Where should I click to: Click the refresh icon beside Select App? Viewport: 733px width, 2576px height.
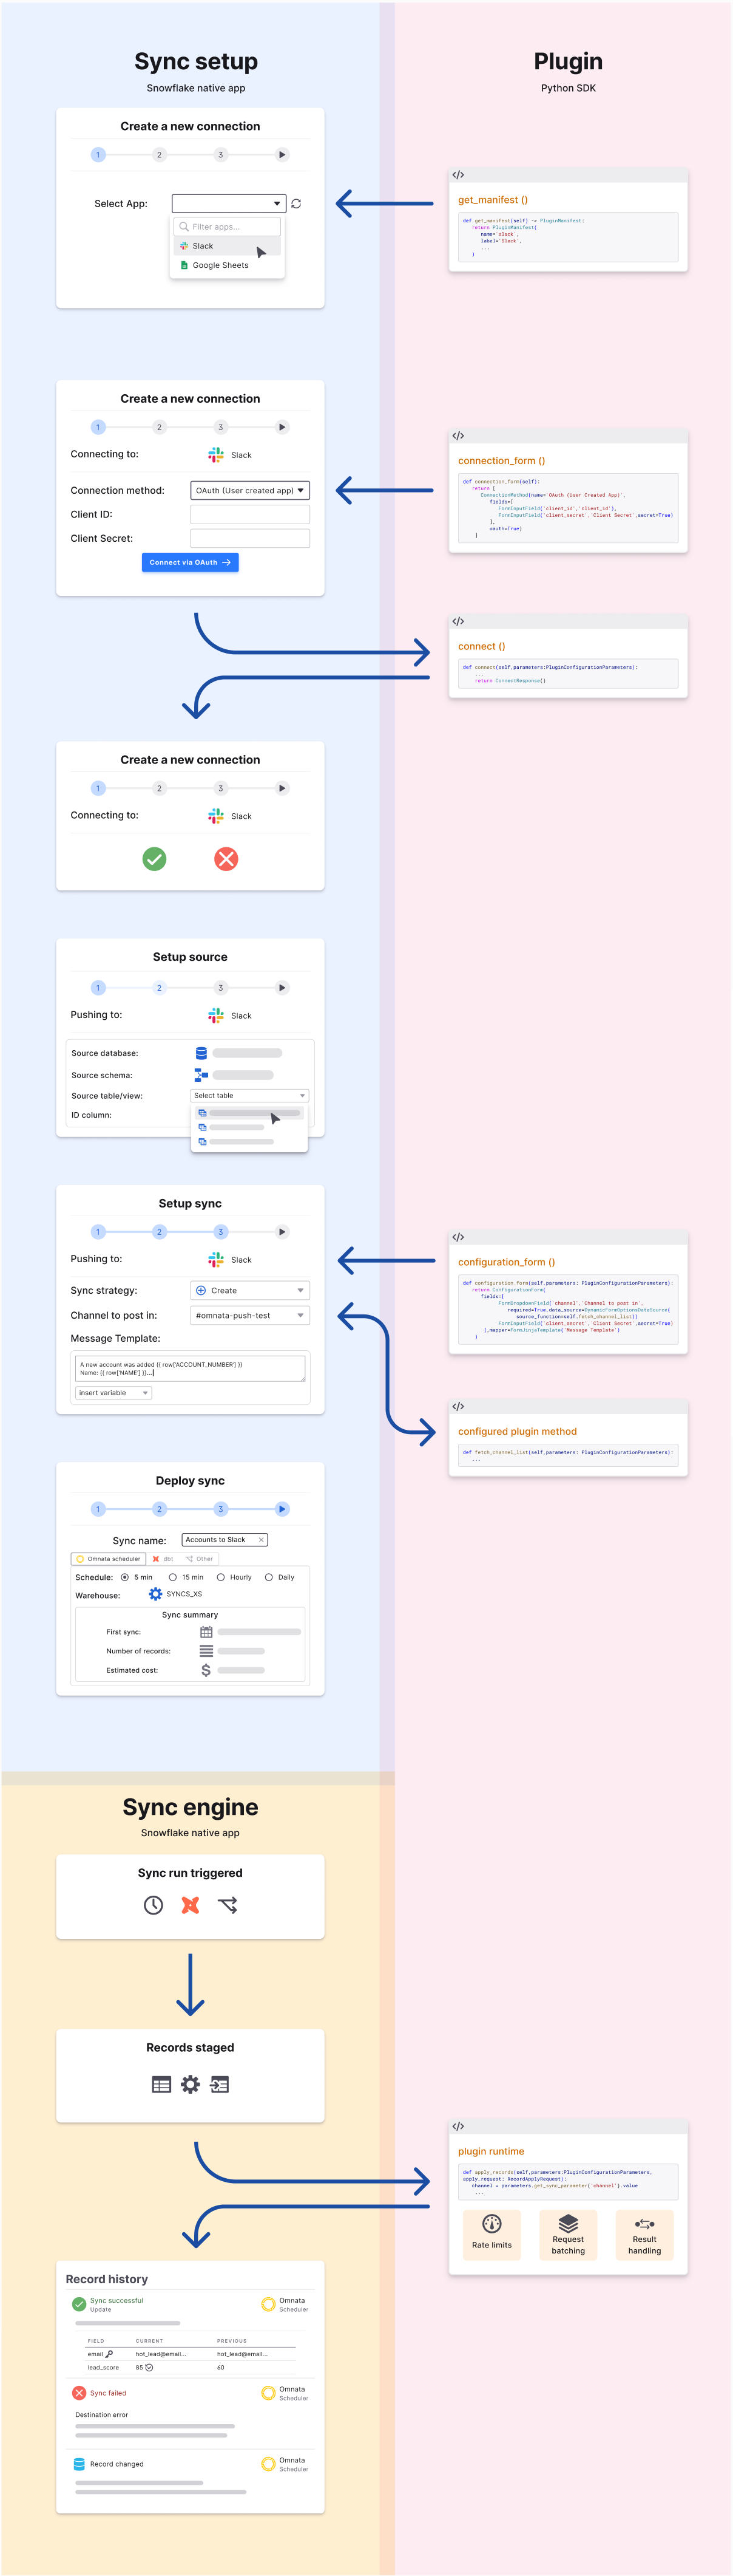[x=296, y=204]
